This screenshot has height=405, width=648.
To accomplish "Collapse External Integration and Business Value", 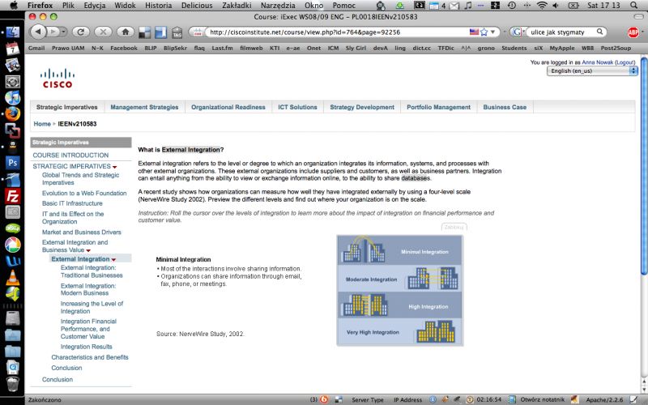I will click(88, 250).
